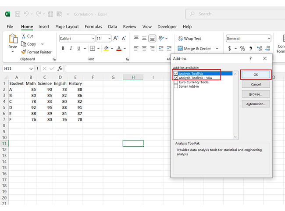
Task: Check the Euro Currency Tools checkbox
Action: pos(176,82)
